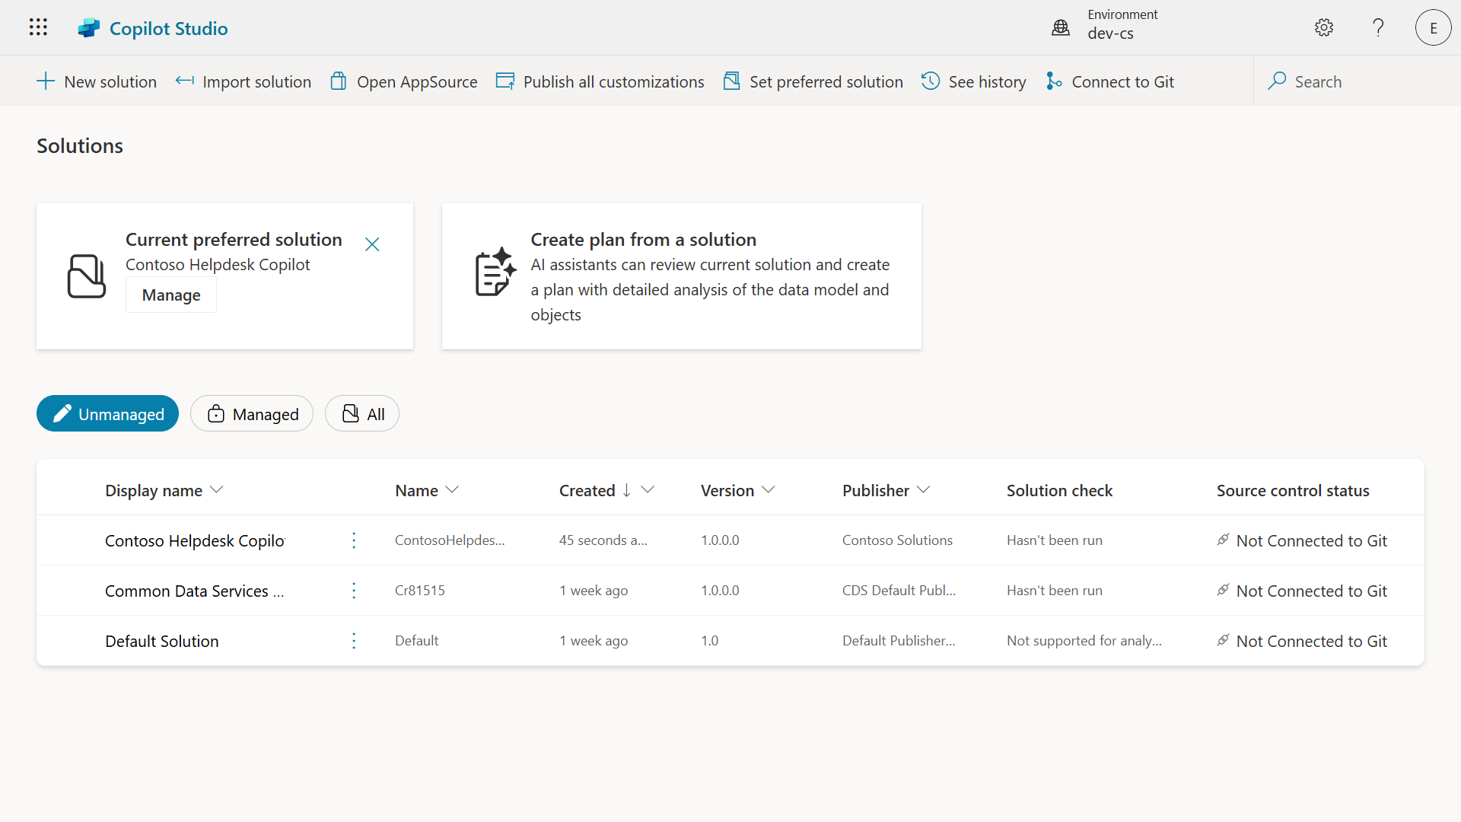The width and height of the screenshot is (1461, 822).
Task: Click Set preferred solution
Action: (x=813, y=81)
